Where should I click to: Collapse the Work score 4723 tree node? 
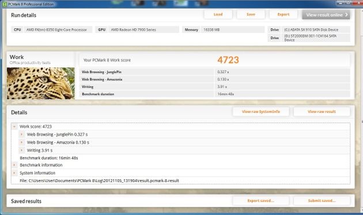click(x=14, y=126)
